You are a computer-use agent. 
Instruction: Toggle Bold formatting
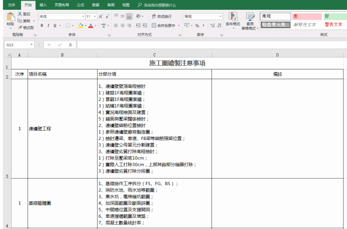coord(42,26)
